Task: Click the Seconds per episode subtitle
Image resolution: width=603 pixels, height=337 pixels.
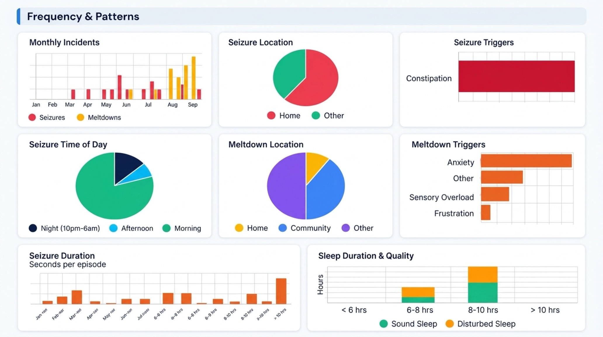Action: (x=67, y=264)
